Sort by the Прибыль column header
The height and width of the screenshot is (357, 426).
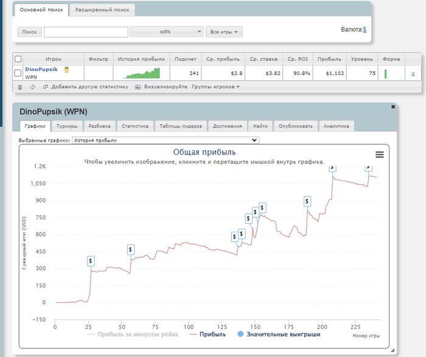[330, 59]
